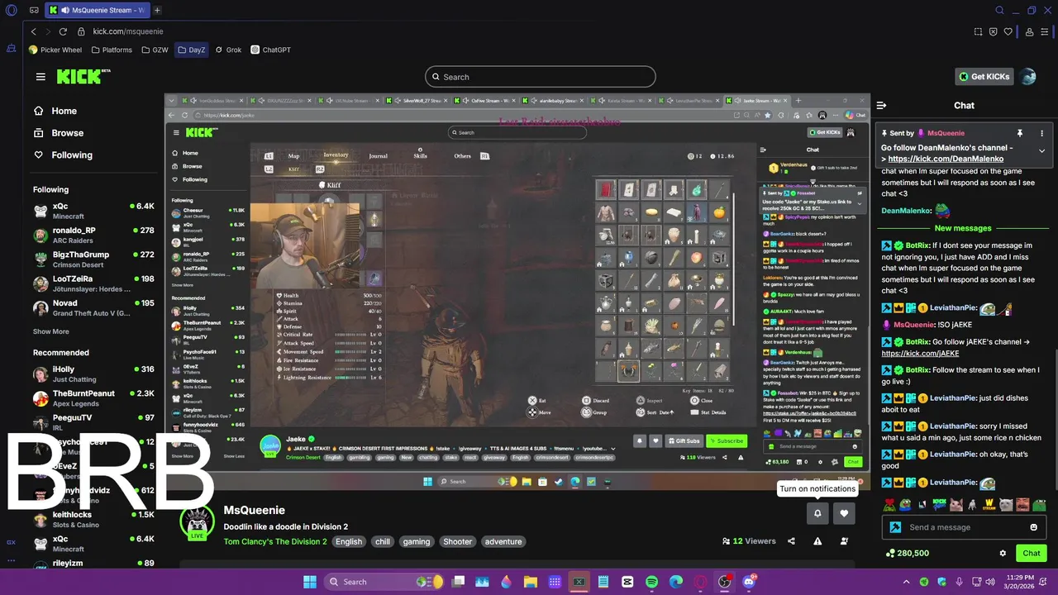
Task: Select the Shooter tag
Action: click(457, 542)
